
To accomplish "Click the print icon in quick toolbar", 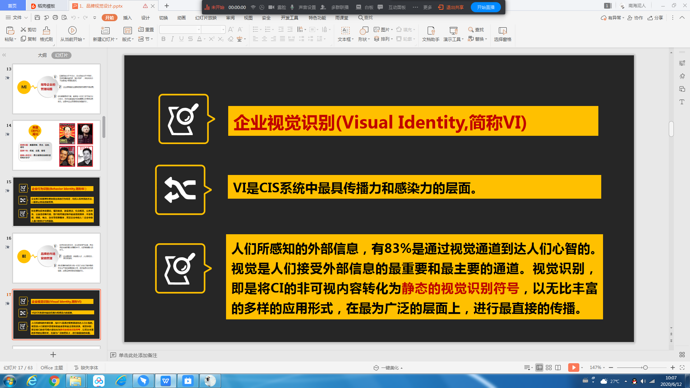I will coord(55,17).
